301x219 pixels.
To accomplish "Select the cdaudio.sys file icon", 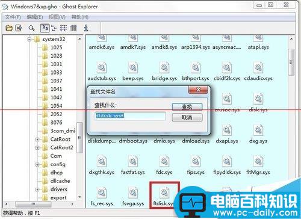I will [x=258, y=67].
